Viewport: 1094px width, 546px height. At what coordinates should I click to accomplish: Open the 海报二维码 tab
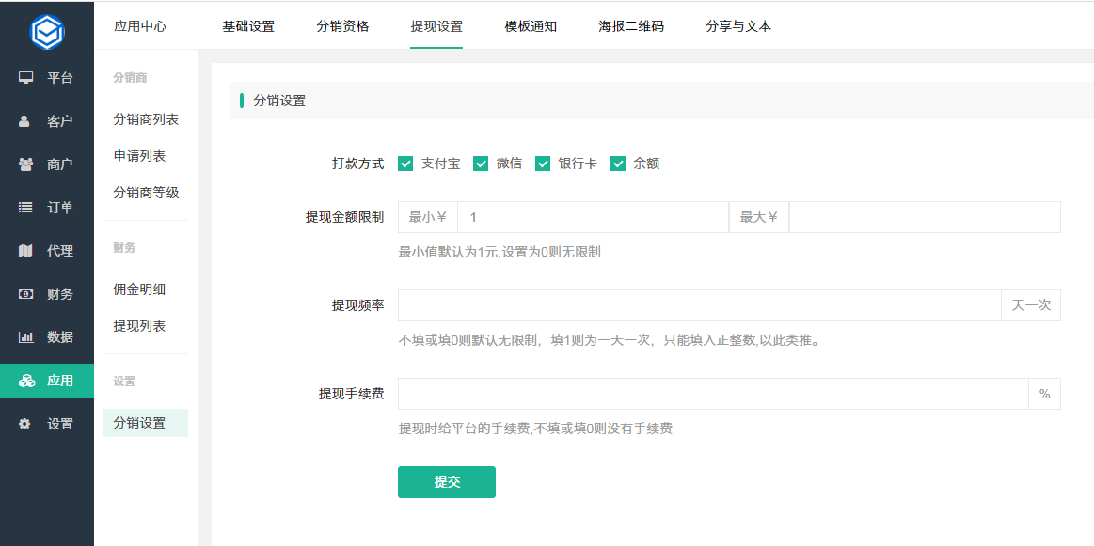(631, 26)
